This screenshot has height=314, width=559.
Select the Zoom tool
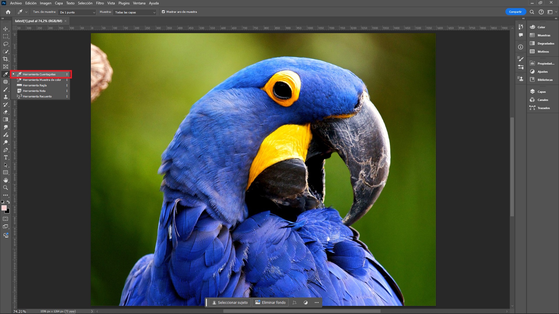6,188
